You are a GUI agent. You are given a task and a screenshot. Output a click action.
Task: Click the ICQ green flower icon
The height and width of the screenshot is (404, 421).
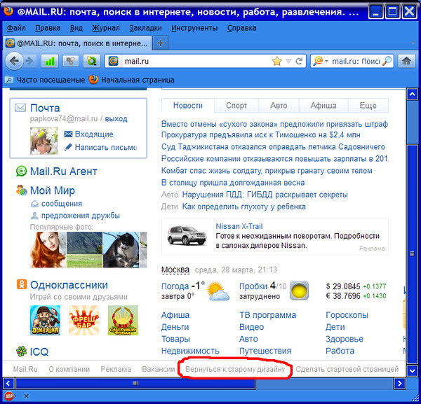(22, 351)
